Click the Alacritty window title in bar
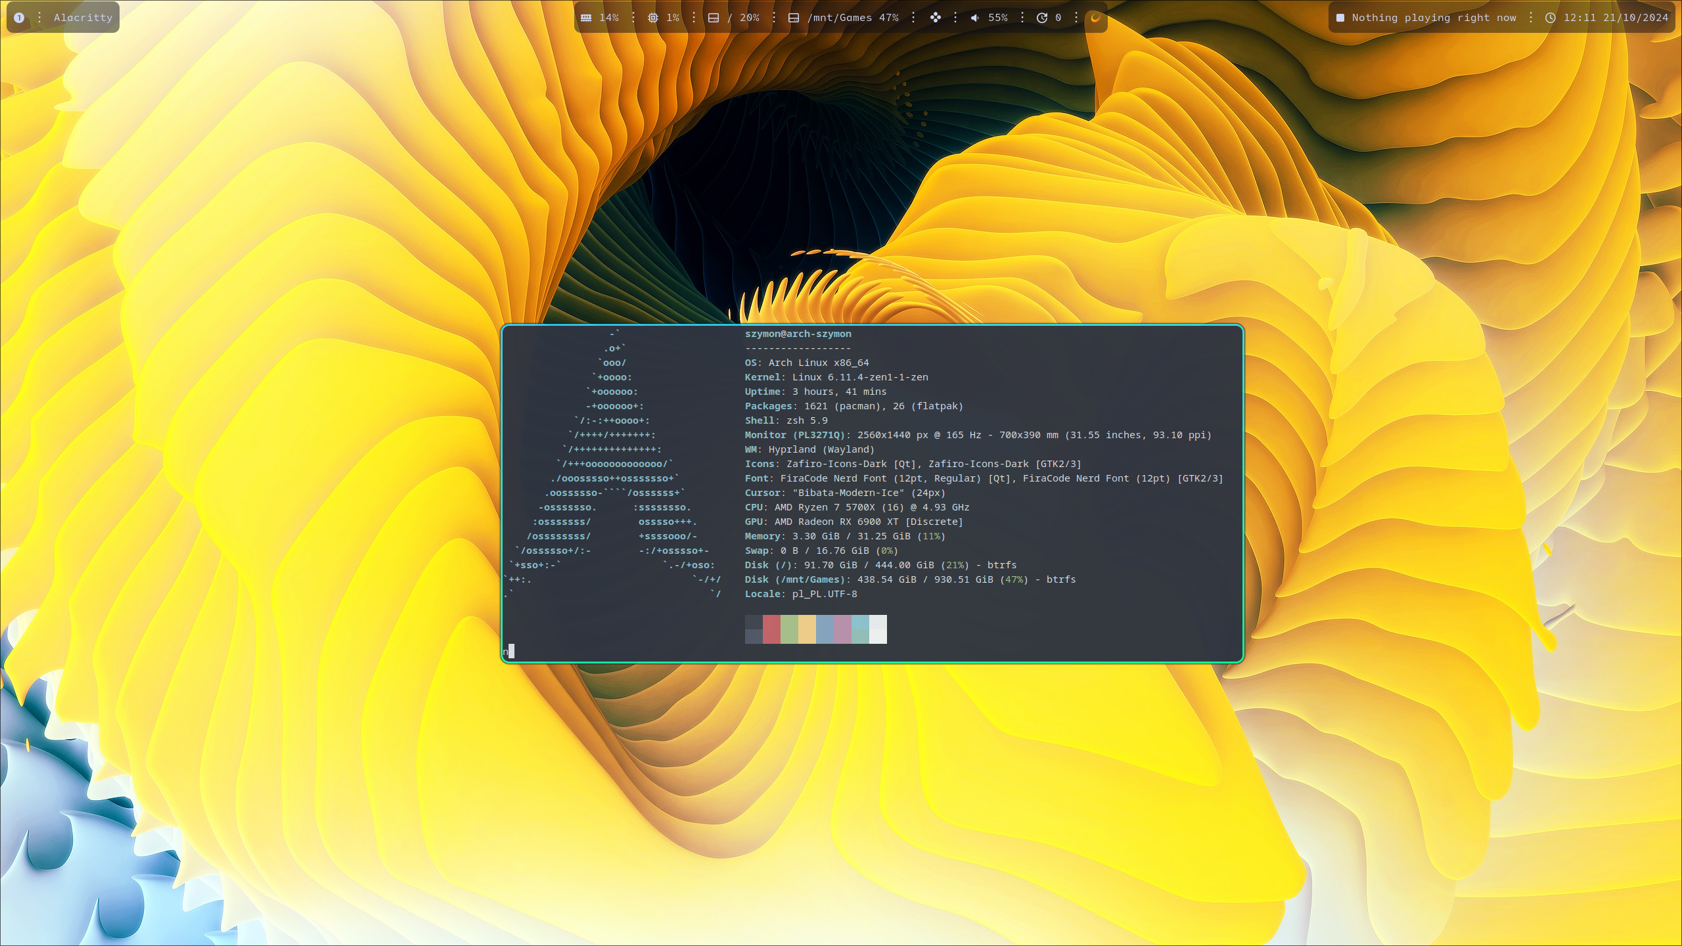This screenshot has width=1682, height=946. coord(83,18)
